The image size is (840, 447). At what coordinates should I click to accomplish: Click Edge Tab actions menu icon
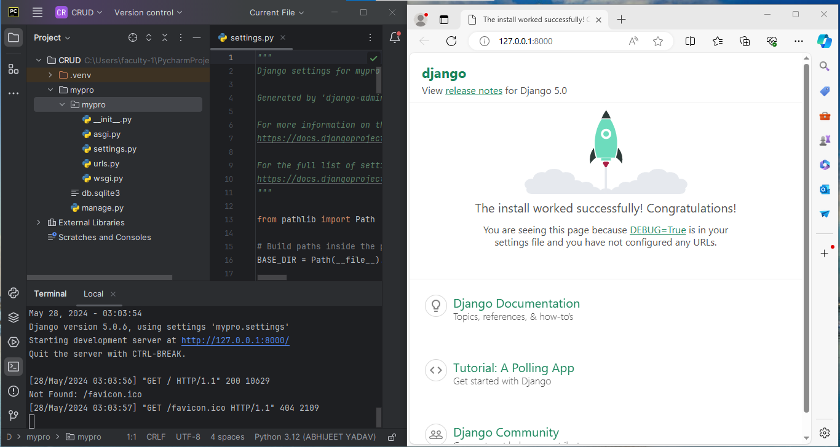click(x=444, y=20)
